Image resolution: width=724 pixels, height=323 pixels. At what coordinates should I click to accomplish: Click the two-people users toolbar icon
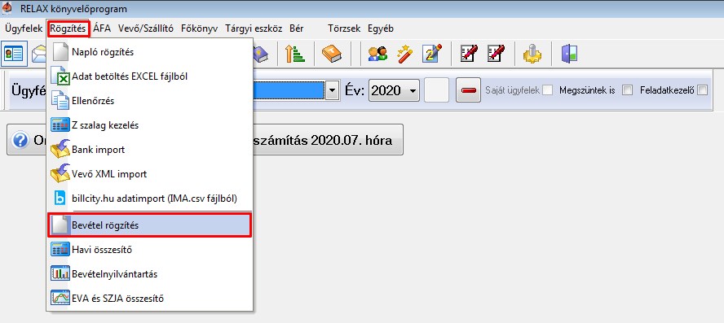377,54
